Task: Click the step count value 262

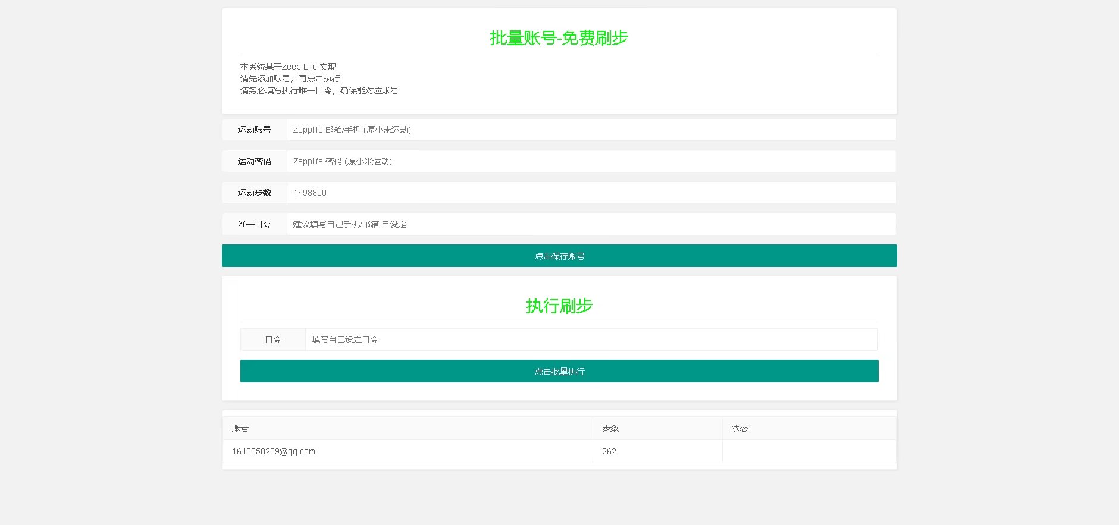Action: [x=609, y=451]
